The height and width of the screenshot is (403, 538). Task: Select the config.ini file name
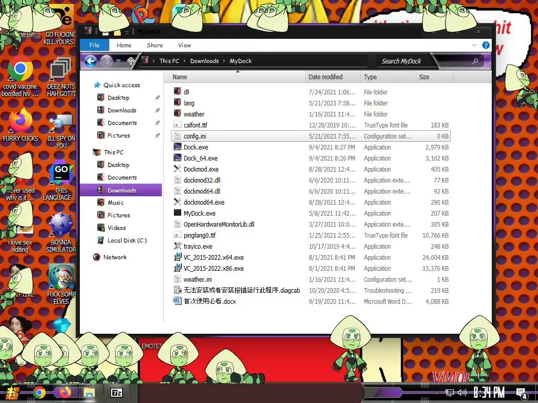(195, 136)
